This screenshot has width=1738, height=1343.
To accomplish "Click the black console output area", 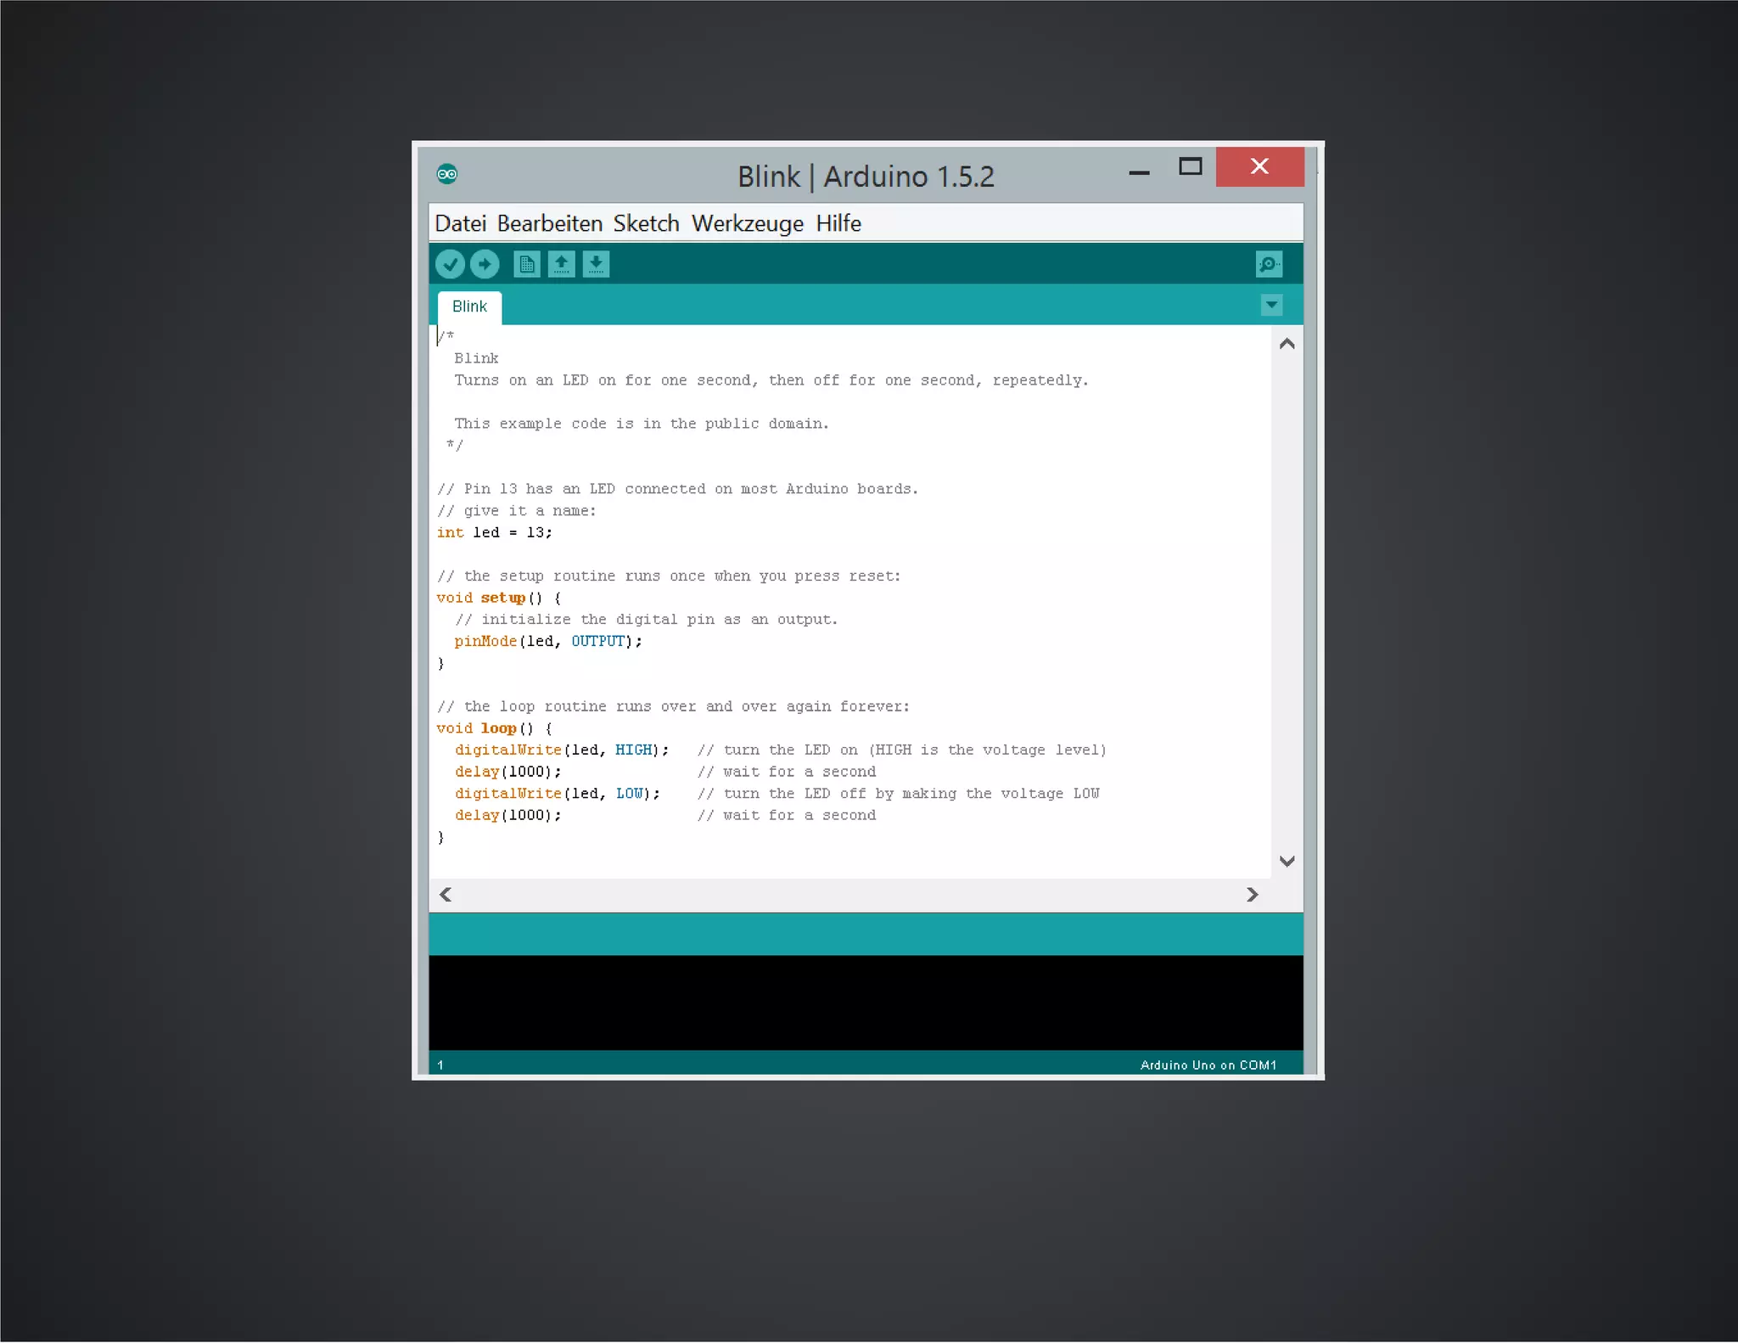I will click(x=866, y=1002).
